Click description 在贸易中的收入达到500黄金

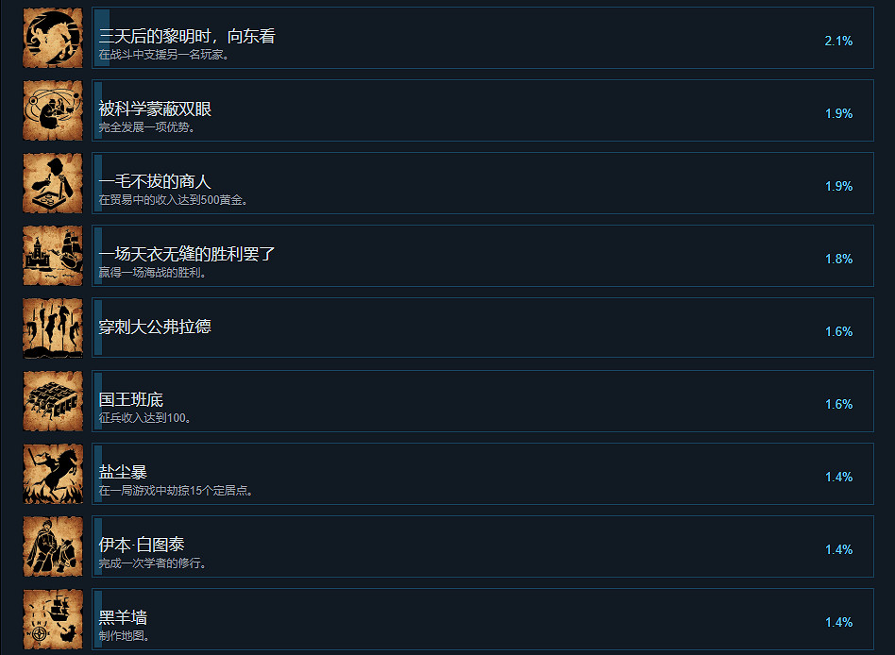(173, 200)
